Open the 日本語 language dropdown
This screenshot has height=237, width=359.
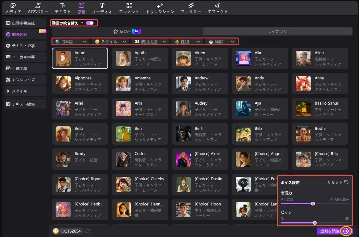click(70, 42)
